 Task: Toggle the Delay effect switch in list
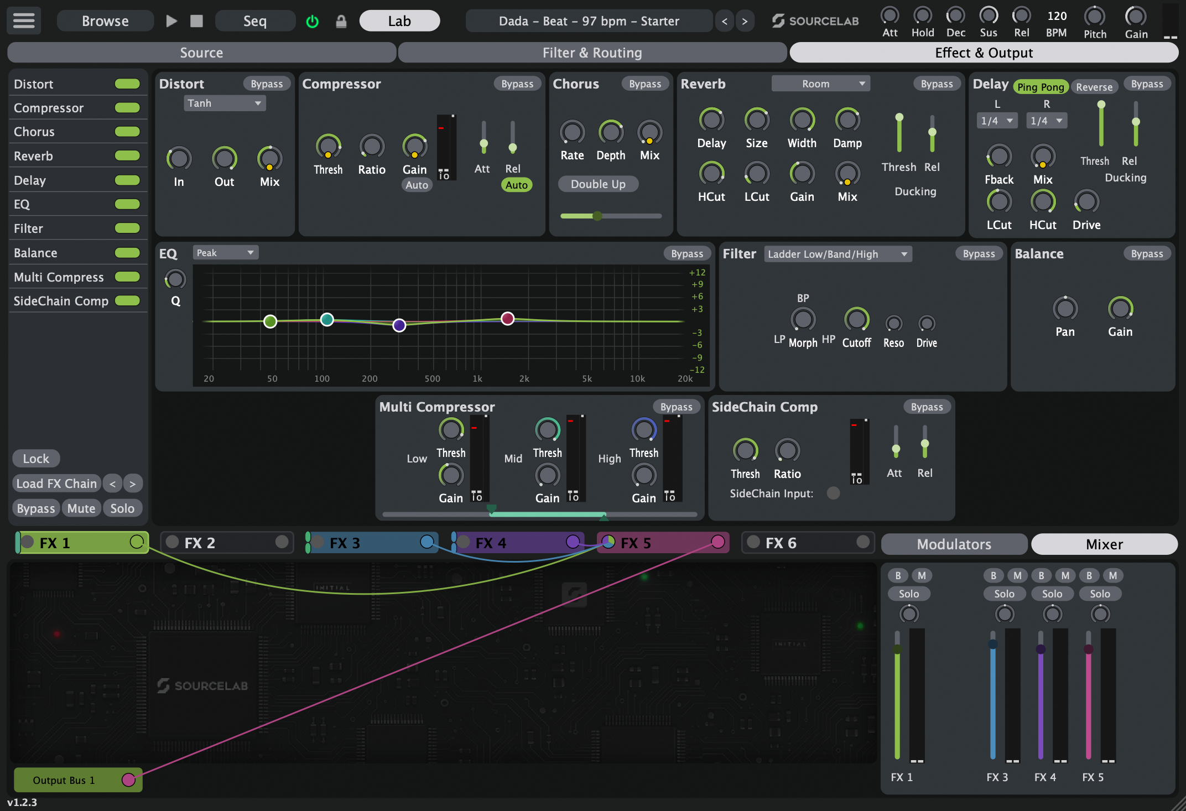127,180
